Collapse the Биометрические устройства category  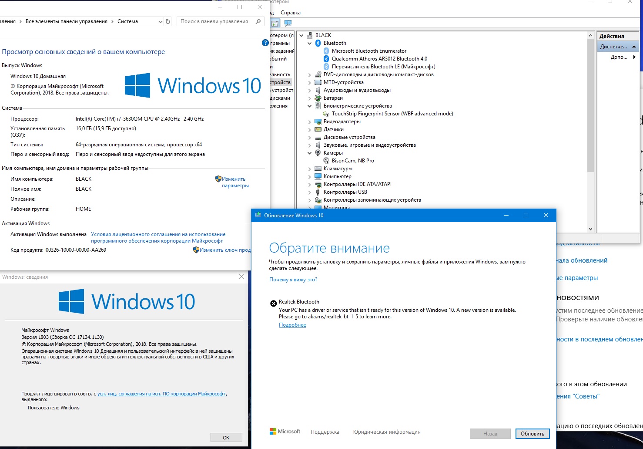pos(310,106)
